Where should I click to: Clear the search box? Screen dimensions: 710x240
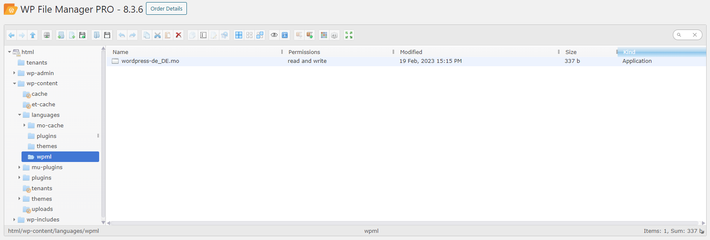695,35
